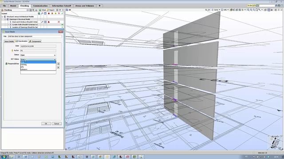Click the red critical severity column icon
The width and height of the screenshot is (284, 159).
point(49,14)
